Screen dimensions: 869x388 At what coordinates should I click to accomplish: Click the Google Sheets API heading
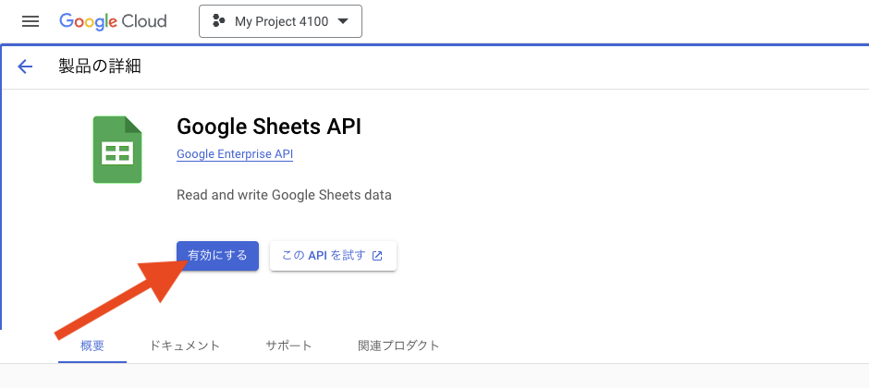point(269,127)
